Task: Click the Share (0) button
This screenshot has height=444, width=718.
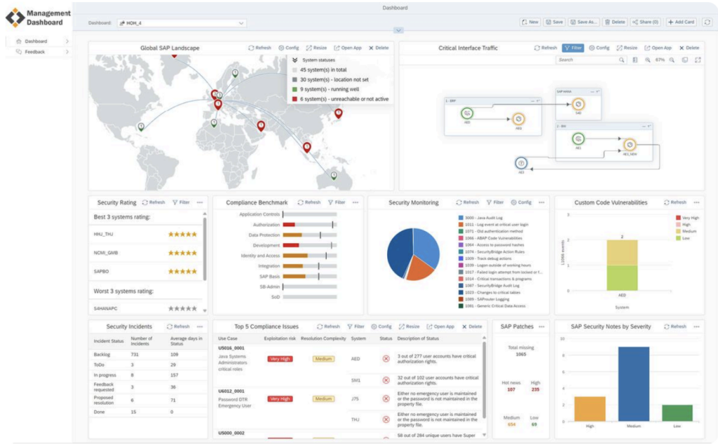Action: pos(645,22)
